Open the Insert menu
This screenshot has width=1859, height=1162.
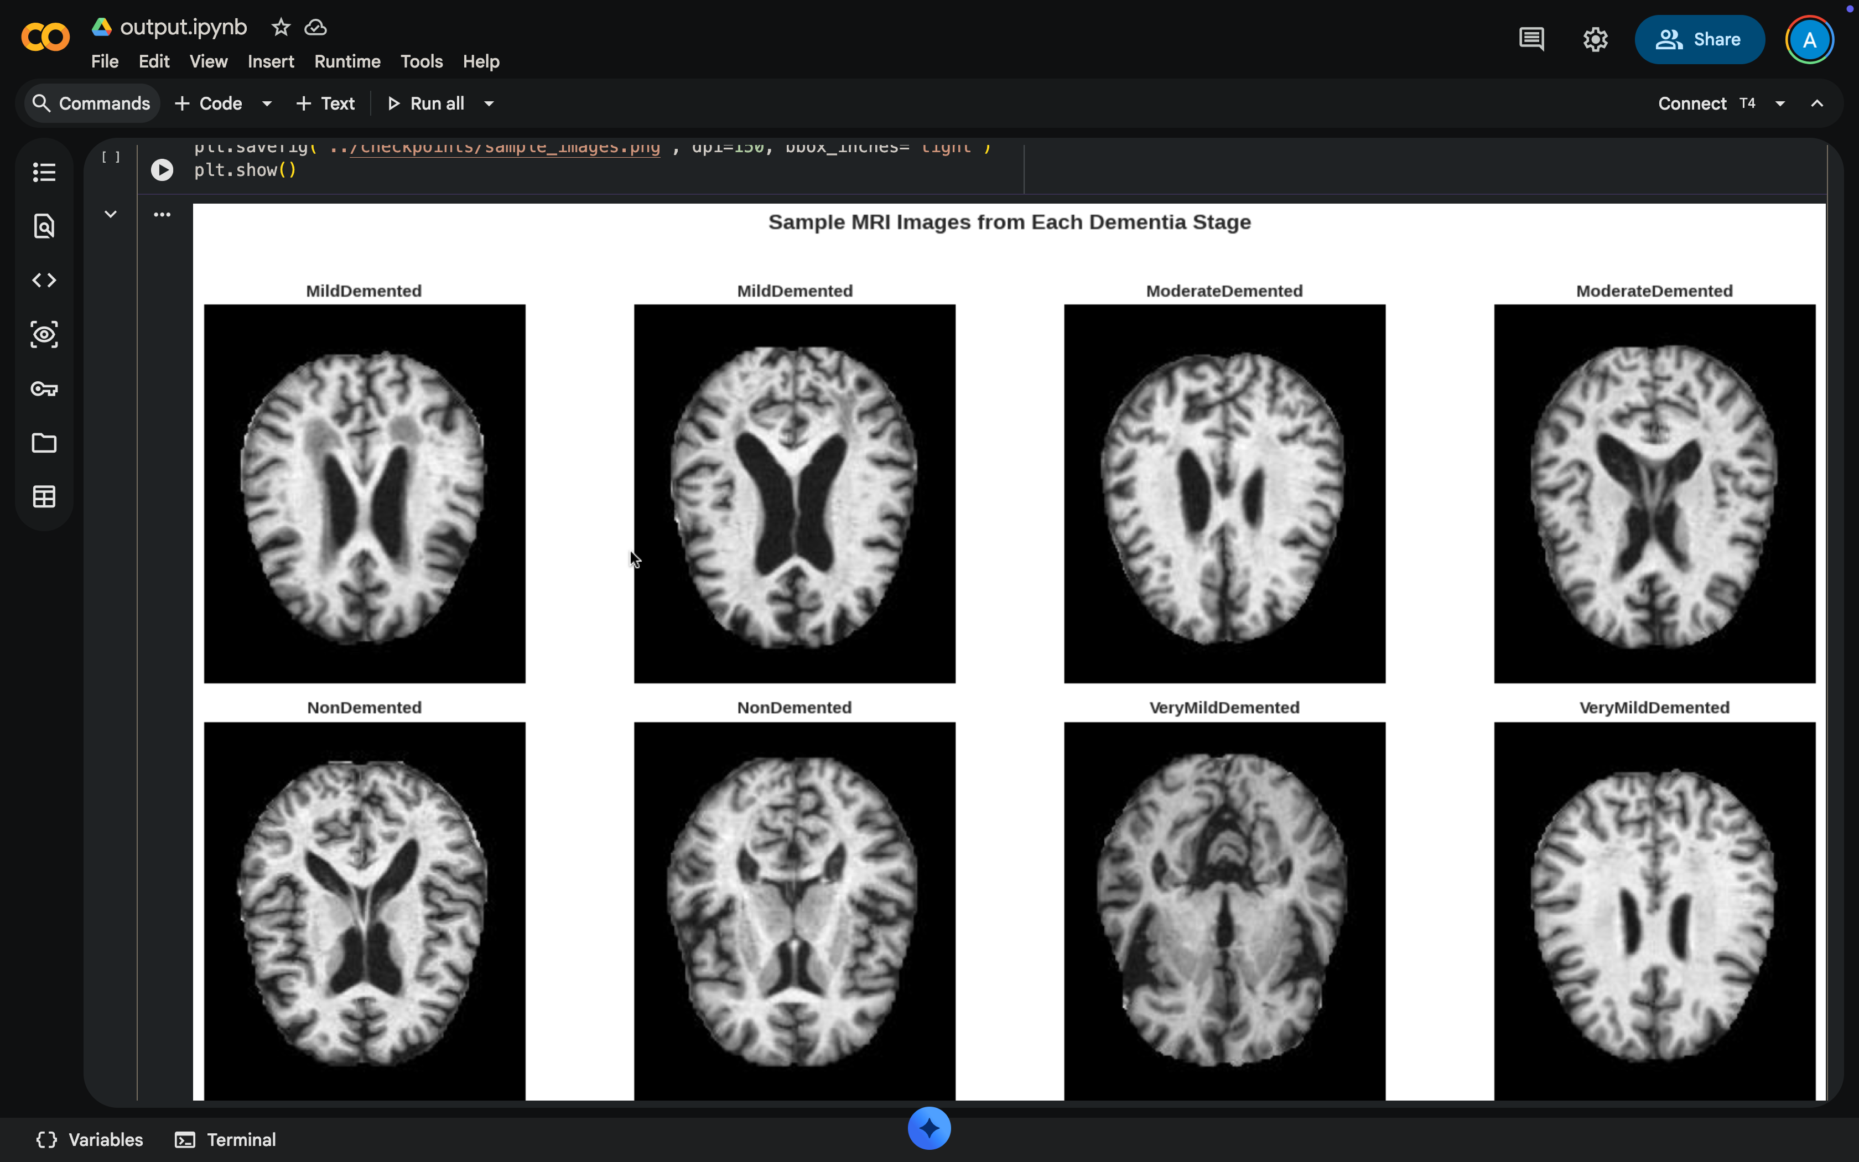click(x=271, y=61)
